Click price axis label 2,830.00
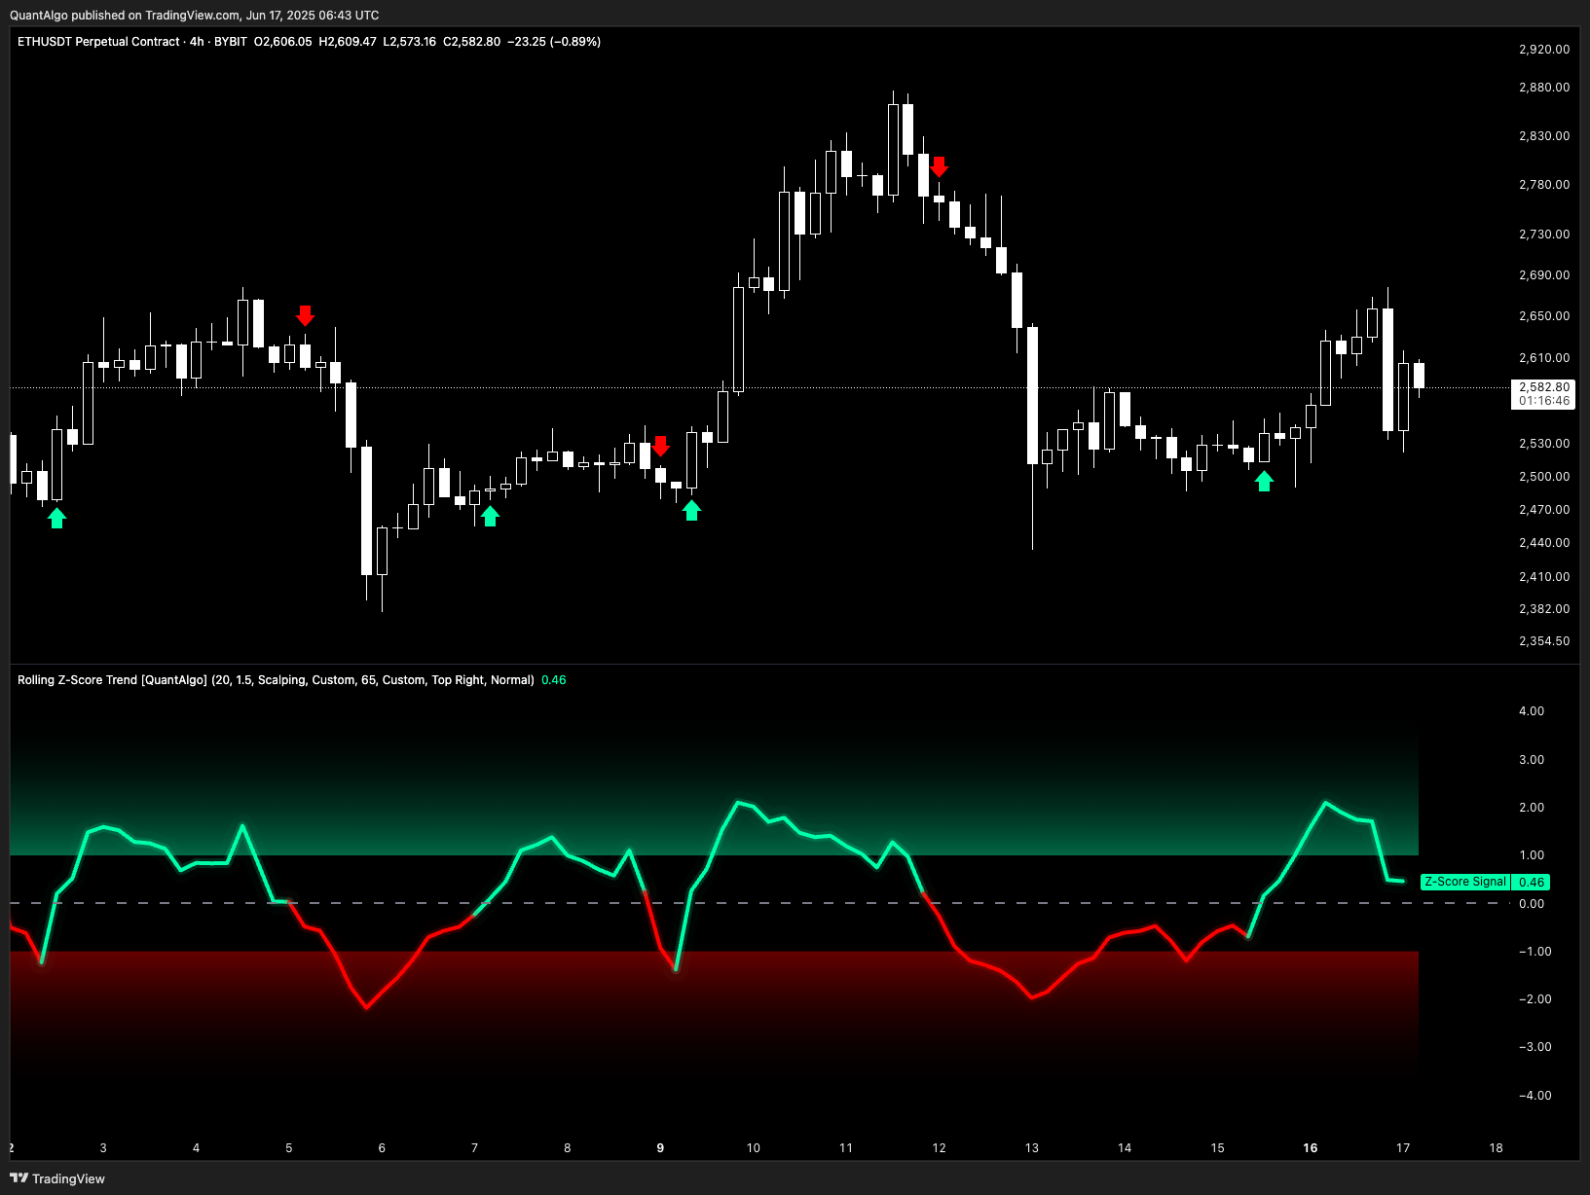 [x=1544, y=135]
